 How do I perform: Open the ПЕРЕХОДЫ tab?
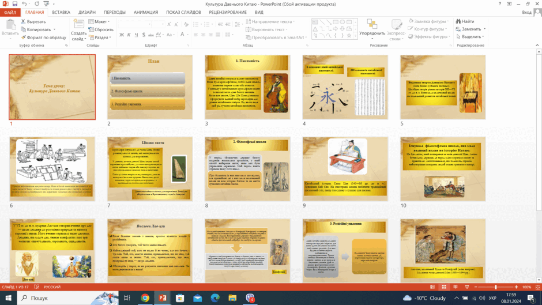pyautogui.click(x=114, y=12)
